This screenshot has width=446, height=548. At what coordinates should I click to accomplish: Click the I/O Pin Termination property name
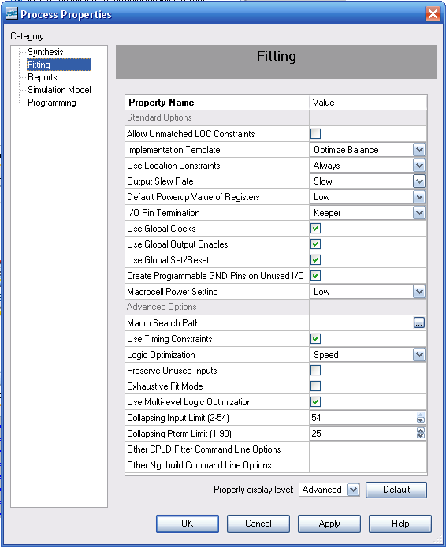pyautogui.click(x=163, y=212)
